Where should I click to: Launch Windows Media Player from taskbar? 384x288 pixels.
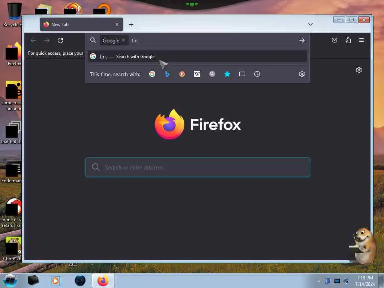click(x=56, y=280)
